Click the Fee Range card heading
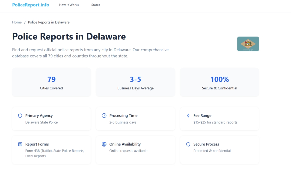 (202, 116)
